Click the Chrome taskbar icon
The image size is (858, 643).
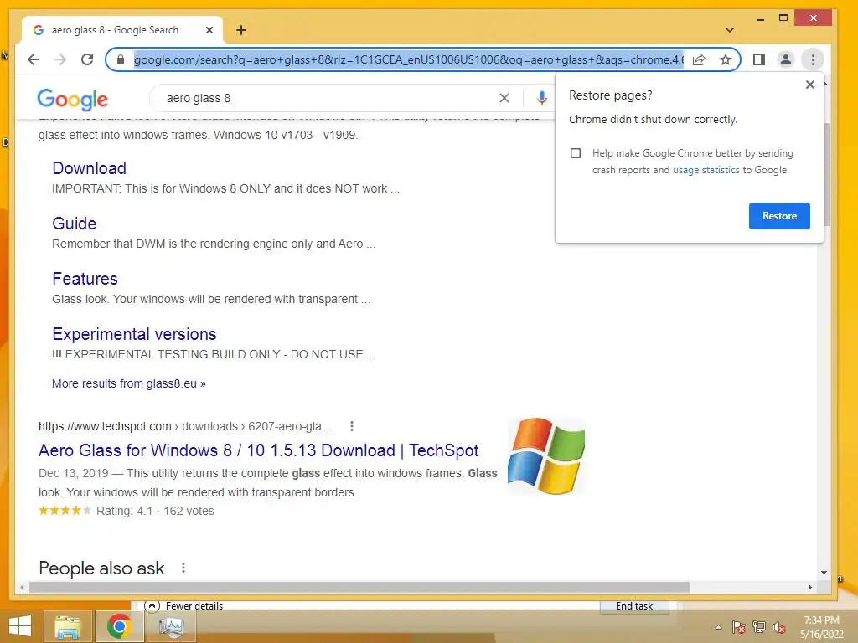[119, 626]
